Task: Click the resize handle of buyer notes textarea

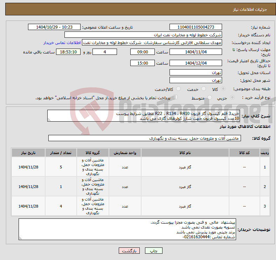Action: coord(20,238)
